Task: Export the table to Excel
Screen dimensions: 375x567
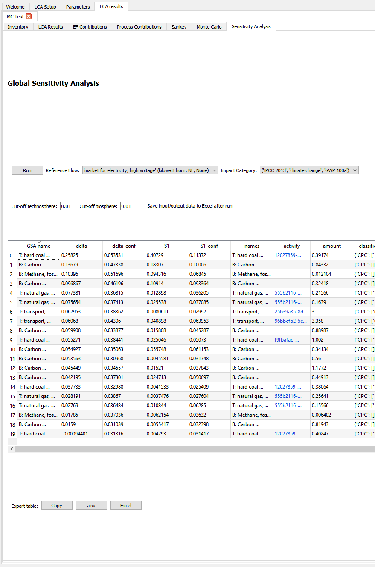Action: click(x=125, y=505)
